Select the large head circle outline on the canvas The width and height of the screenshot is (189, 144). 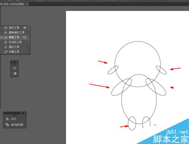[138, 41]
